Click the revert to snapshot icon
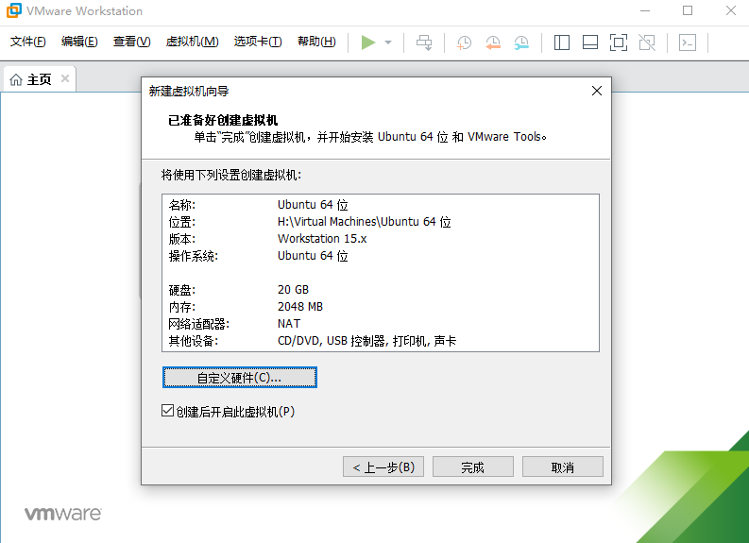 [x=493, y=42]
